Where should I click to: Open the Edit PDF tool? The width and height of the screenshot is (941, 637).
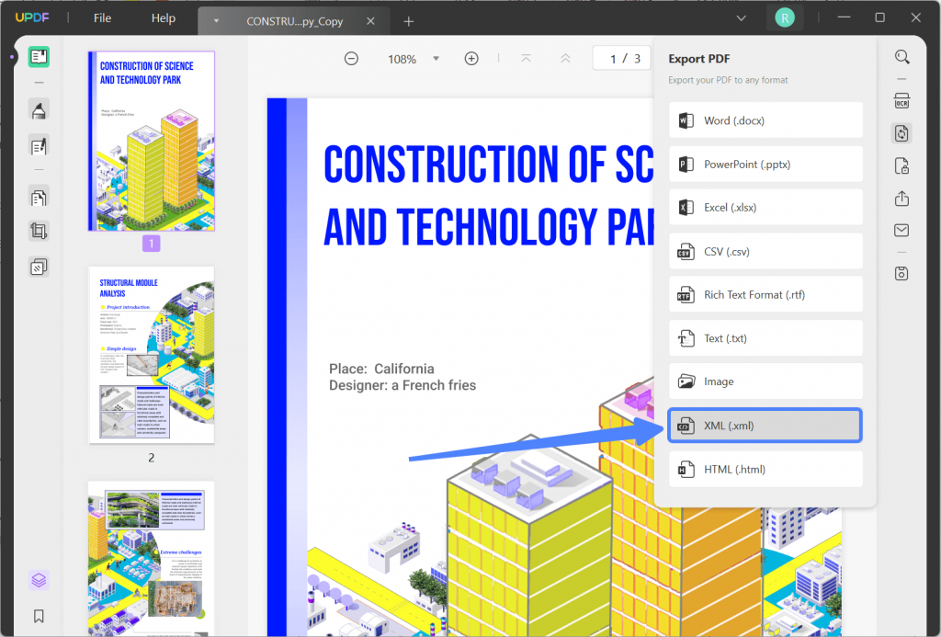[39, 146]
